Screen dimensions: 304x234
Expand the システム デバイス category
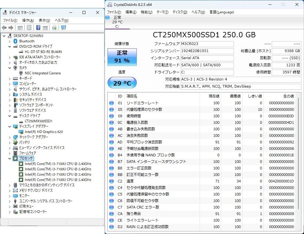coord(9,94)
